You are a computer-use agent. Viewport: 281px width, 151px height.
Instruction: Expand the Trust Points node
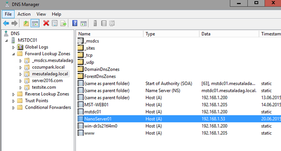pyautogui.click(x=13, y=101)
